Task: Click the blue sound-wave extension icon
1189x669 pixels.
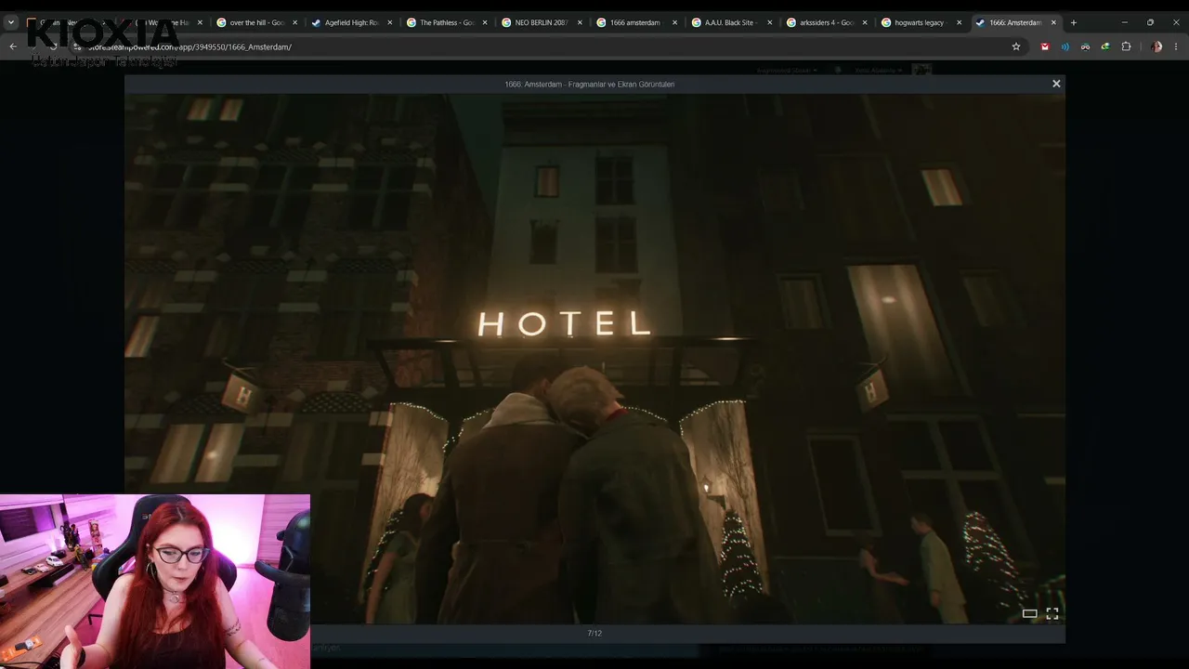Action: click(1065, 46)
